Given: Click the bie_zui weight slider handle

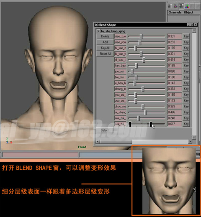Looking at the screenshot, I should tap(136, 77).
